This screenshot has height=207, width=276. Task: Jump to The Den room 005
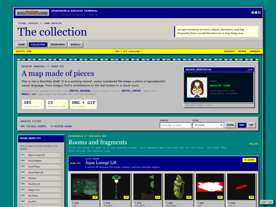41,178
